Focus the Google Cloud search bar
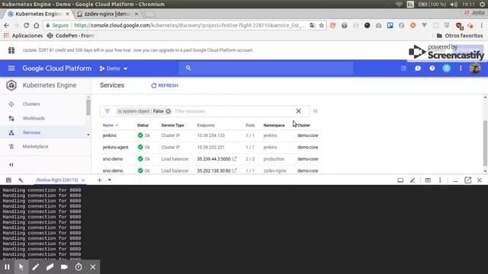This screenshot has height=274, width=488. (266, 68)
